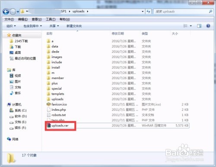Sort by 大小 column header
The height and width of the screenshot is (167, 216).
point(175,34)
